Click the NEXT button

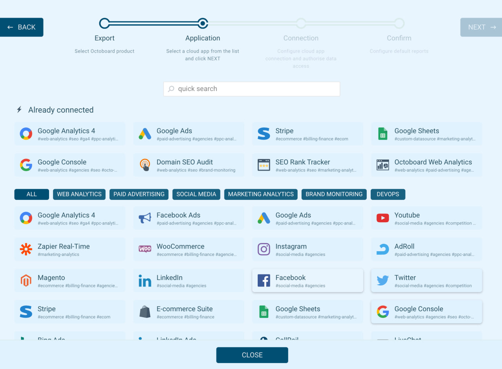(x=481, y=27)
